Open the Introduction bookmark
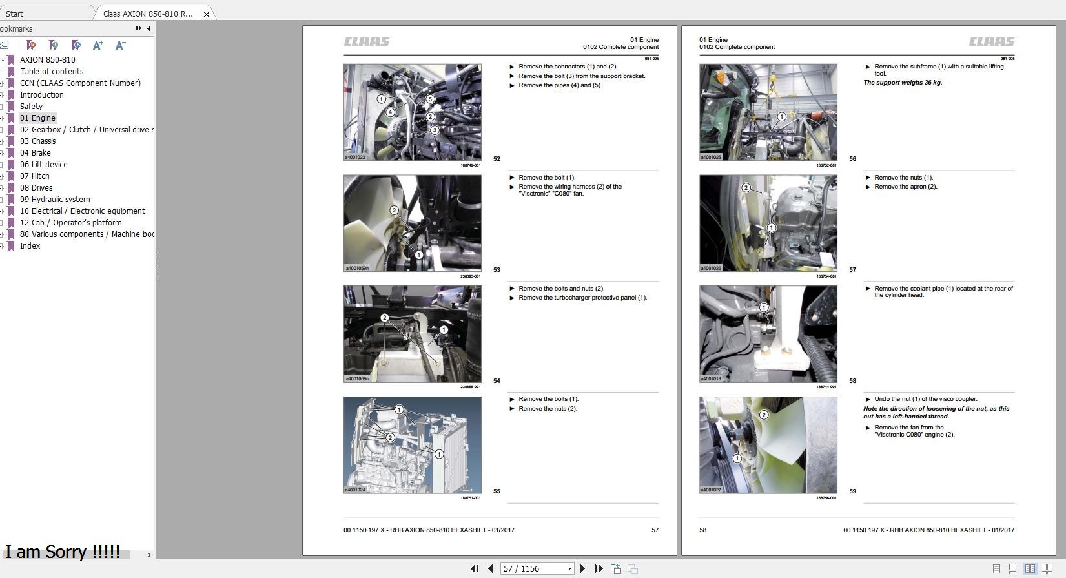Screen dimensions: 1066x578 [41, 94]
